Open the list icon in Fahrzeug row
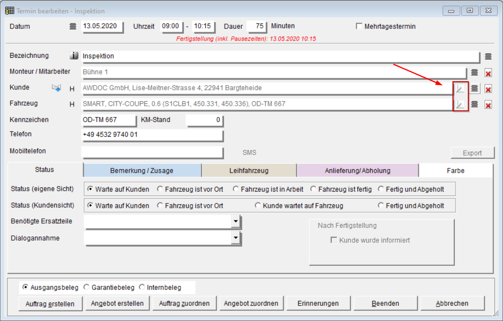 click(x=474, y=104)
